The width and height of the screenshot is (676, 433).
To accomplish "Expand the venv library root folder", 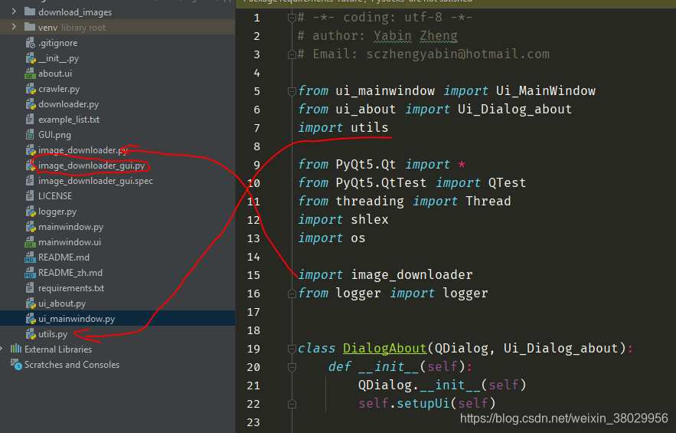I will coord(14,27).
